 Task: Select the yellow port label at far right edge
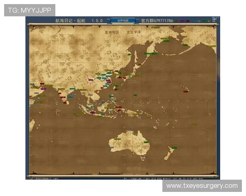211,47
